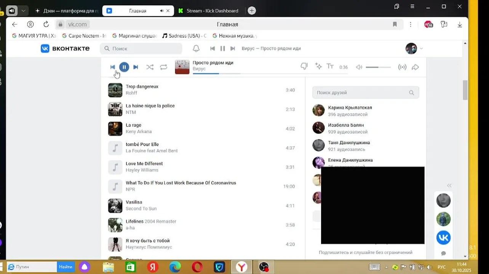Click the next-track icon in the VK header
Viewport: 489px width, 274px height.
click(x=233, y=48)
